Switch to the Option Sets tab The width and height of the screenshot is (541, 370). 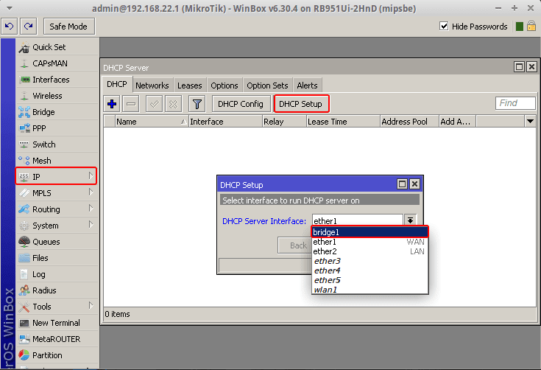click(267, 85)
